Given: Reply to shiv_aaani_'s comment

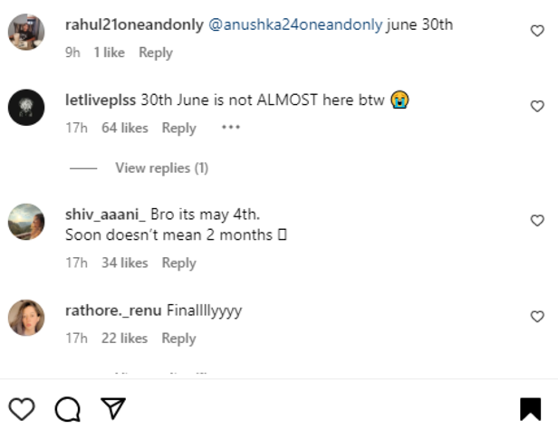Looking at the screenshot, I should [x=178, y=262].
